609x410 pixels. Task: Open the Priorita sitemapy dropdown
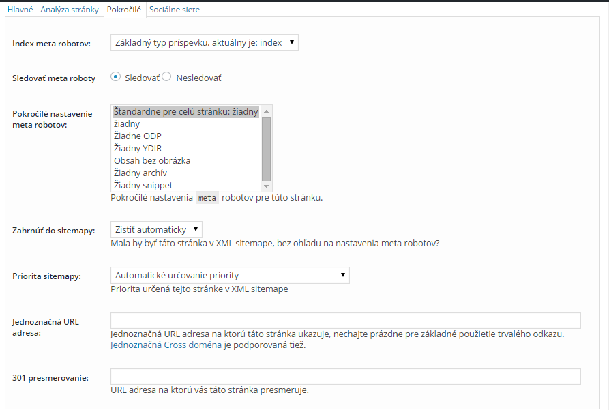230,276
